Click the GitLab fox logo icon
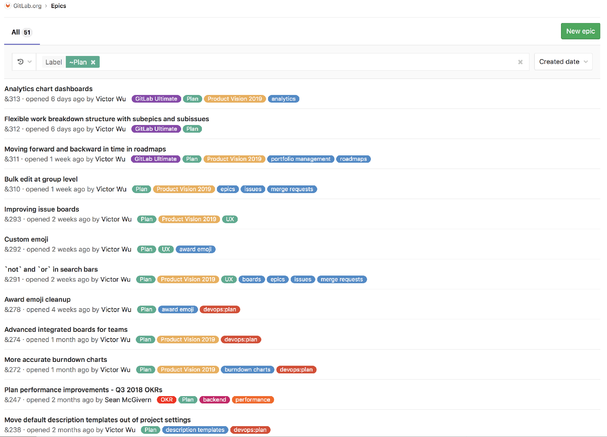 click(8, 5)
